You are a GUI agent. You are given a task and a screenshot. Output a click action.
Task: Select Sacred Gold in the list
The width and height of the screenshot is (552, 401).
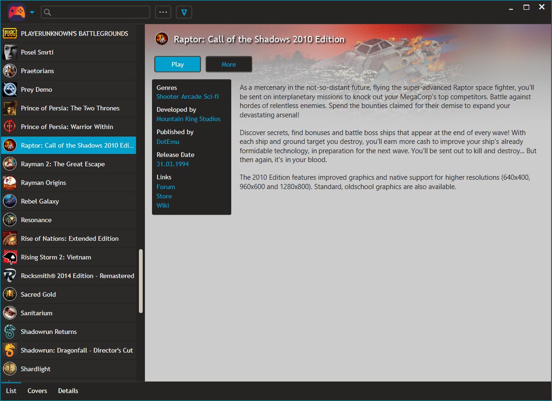click(69, 294)
